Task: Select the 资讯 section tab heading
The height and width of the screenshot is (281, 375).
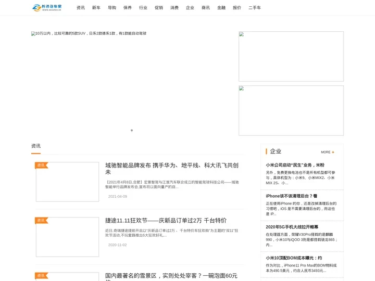Action: [36, 146]
